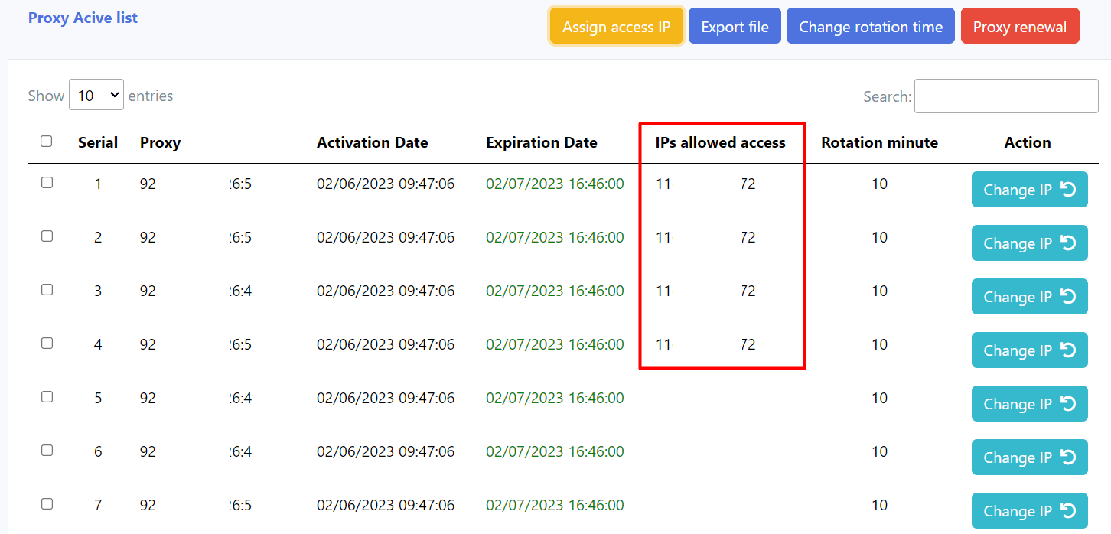Select the checkbox for serial 4 proxy
Viewport: 1111px width, 534px height.
47,344
